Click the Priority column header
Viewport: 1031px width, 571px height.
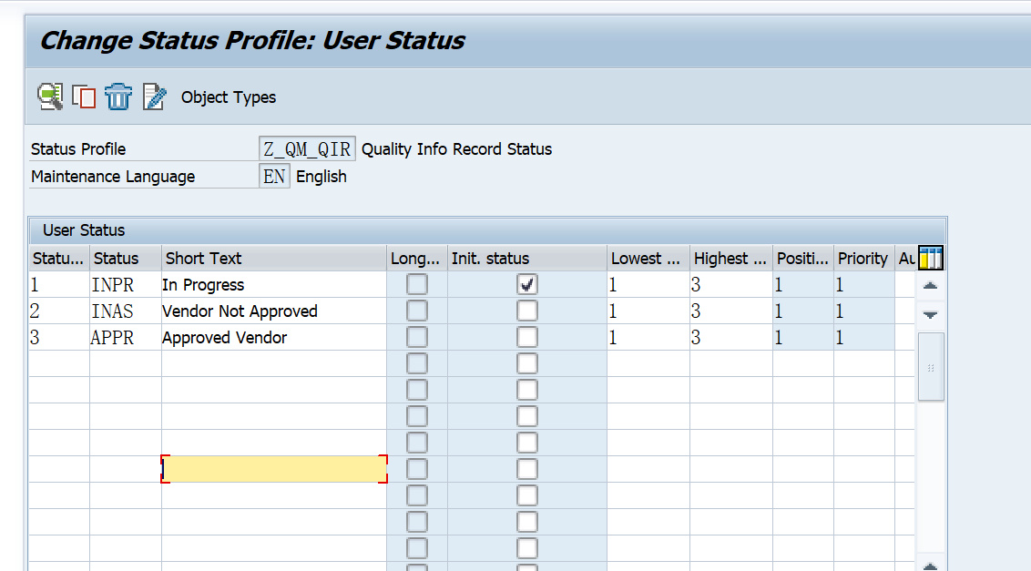point(864,259)
